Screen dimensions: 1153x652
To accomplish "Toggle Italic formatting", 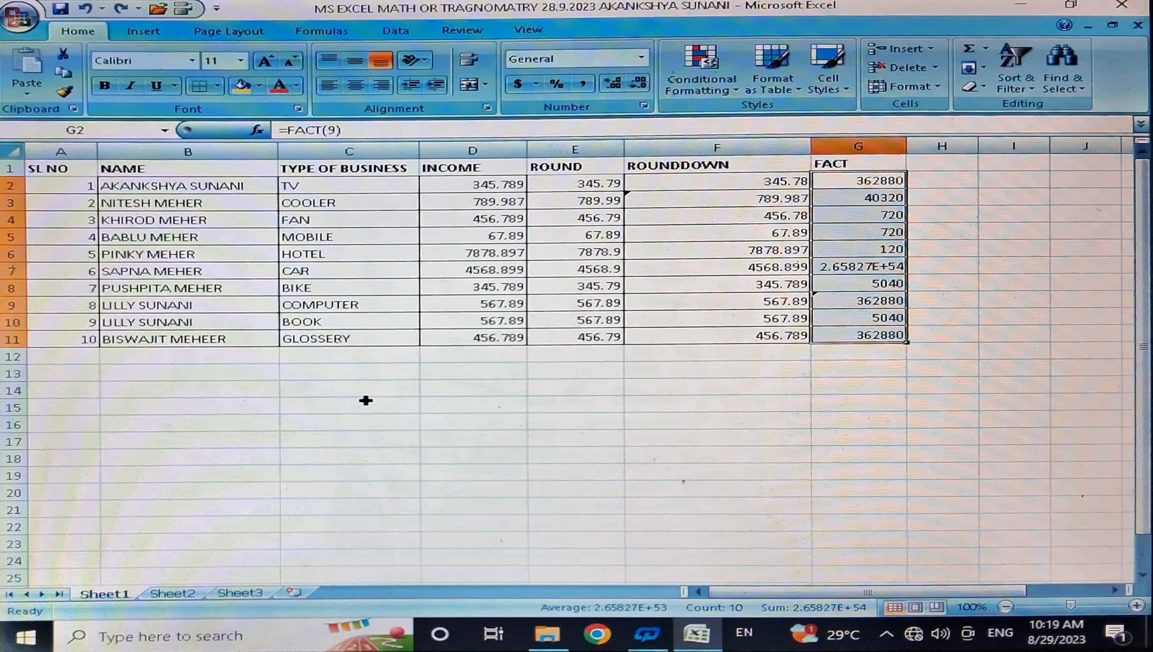I will point(130,86).
